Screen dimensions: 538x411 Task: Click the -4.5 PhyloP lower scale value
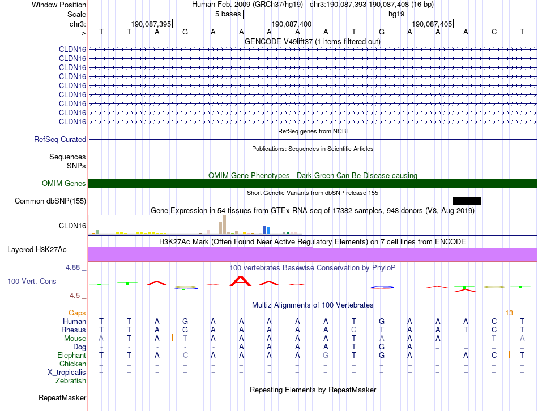[x=74, y=296]
